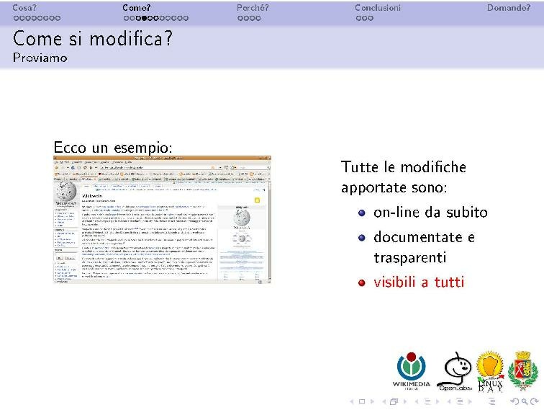Click the Wikimedia Italia logo
Screen dimensions: 544x410
412,371
